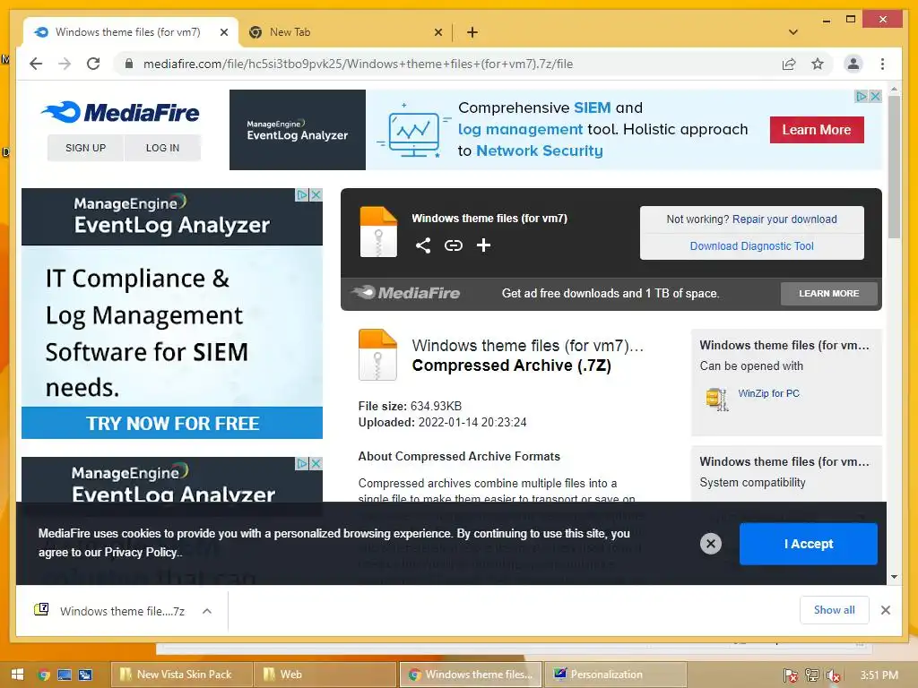
Task: Click the Uploaded 2022-01-14 20:23:24 text
Action: (442, 423)
